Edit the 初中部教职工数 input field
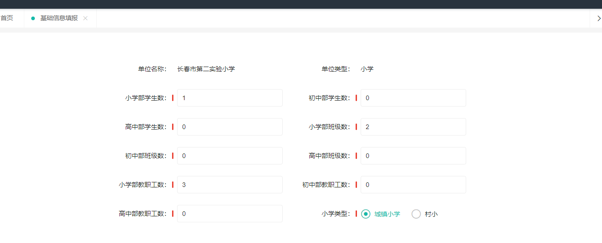The height and width of the screenshot is (243, 602). click(413, 185)
